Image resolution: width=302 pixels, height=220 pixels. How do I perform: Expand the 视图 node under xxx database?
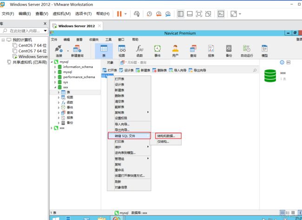tap(59, 98)
